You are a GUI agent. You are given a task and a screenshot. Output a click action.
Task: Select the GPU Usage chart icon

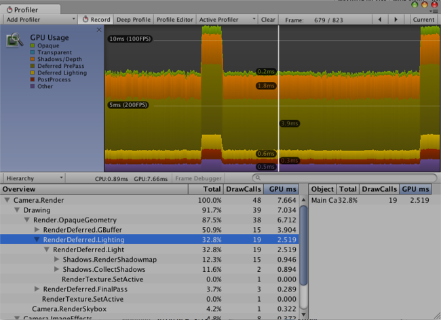click(15, 40)
